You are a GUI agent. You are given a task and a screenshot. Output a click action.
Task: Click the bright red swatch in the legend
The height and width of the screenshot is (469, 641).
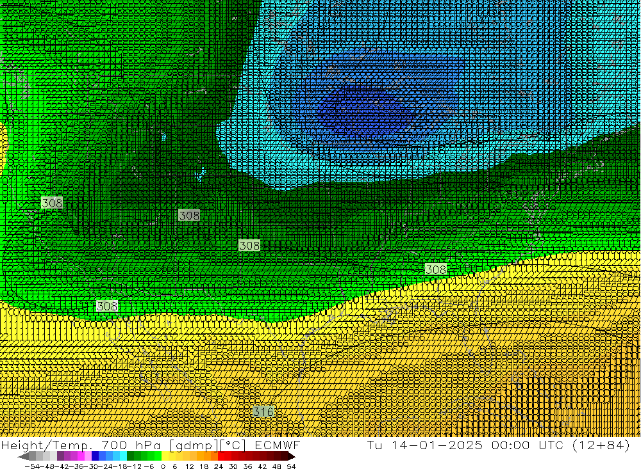click(221, 457)
